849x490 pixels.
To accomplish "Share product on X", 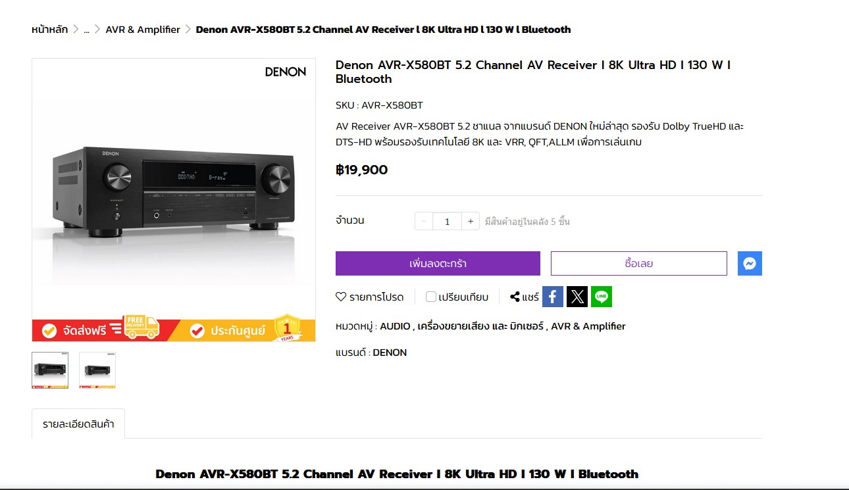I will coord(577,297).
